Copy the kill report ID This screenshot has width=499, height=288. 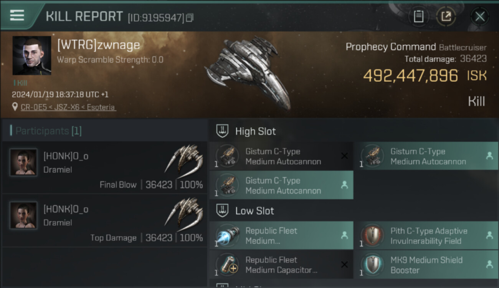point(190,18)
